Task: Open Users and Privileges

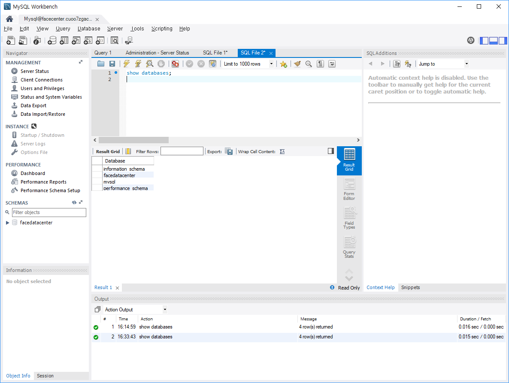Action: pos(42,88)
